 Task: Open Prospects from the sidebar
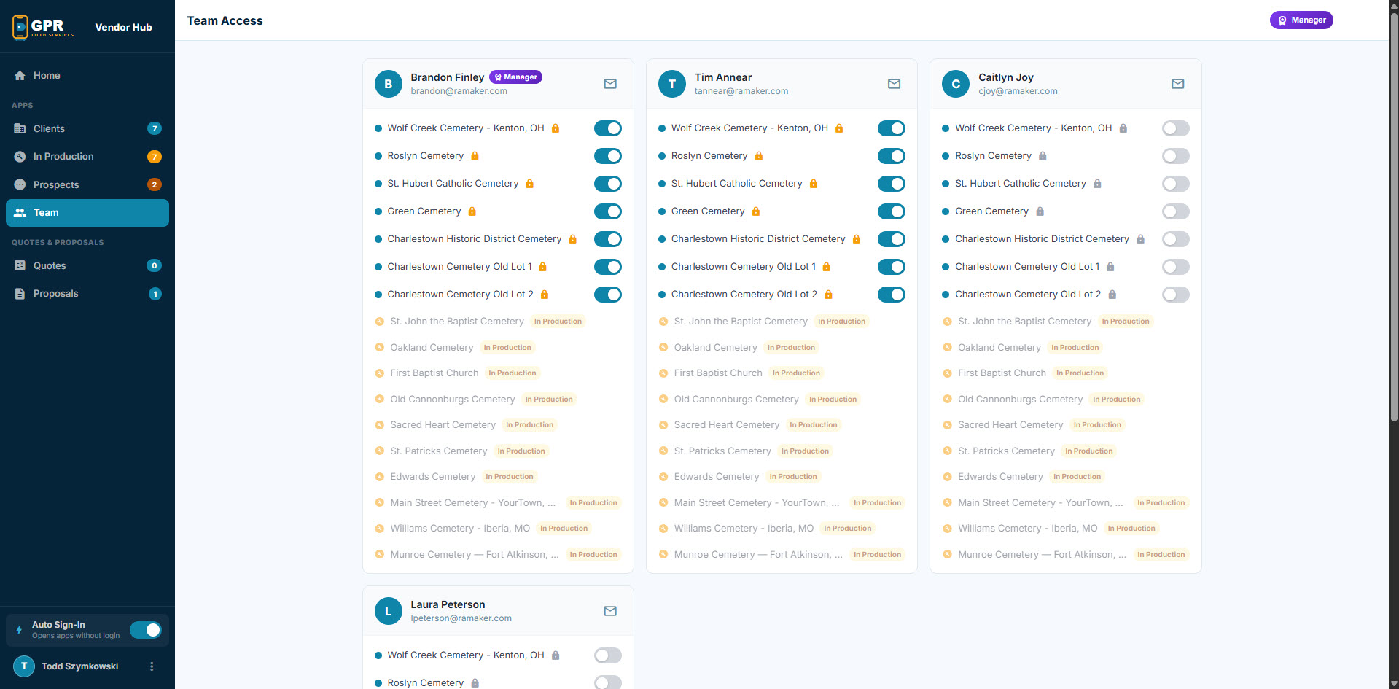tap(56, 184)
